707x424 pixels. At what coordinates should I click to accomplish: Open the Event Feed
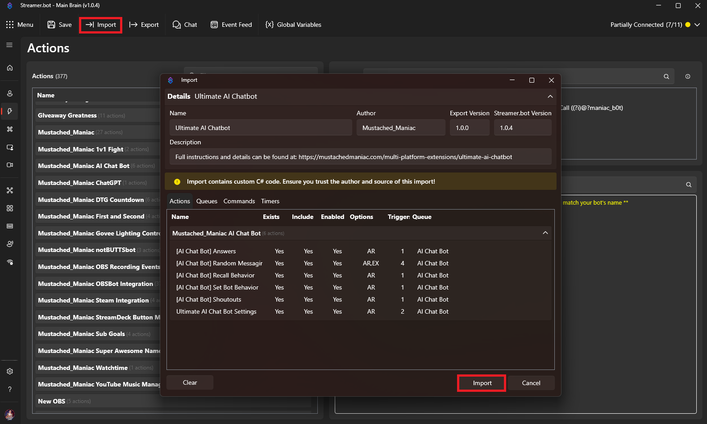coord(231,25)
